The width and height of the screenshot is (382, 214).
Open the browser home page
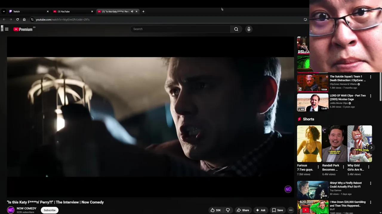point(24,20)
